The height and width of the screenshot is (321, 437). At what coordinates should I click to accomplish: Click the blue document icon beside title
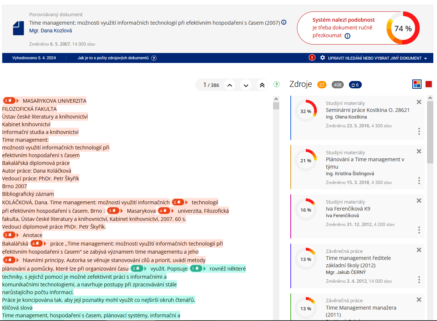[18, 28]
